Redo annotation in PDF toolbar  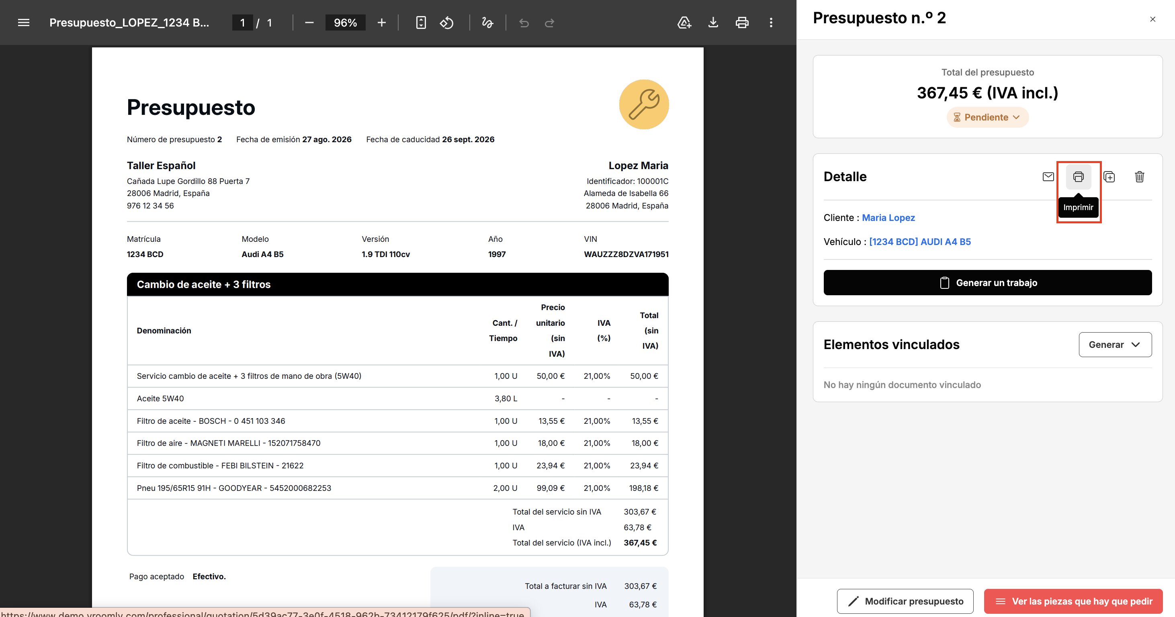[550, 22]
